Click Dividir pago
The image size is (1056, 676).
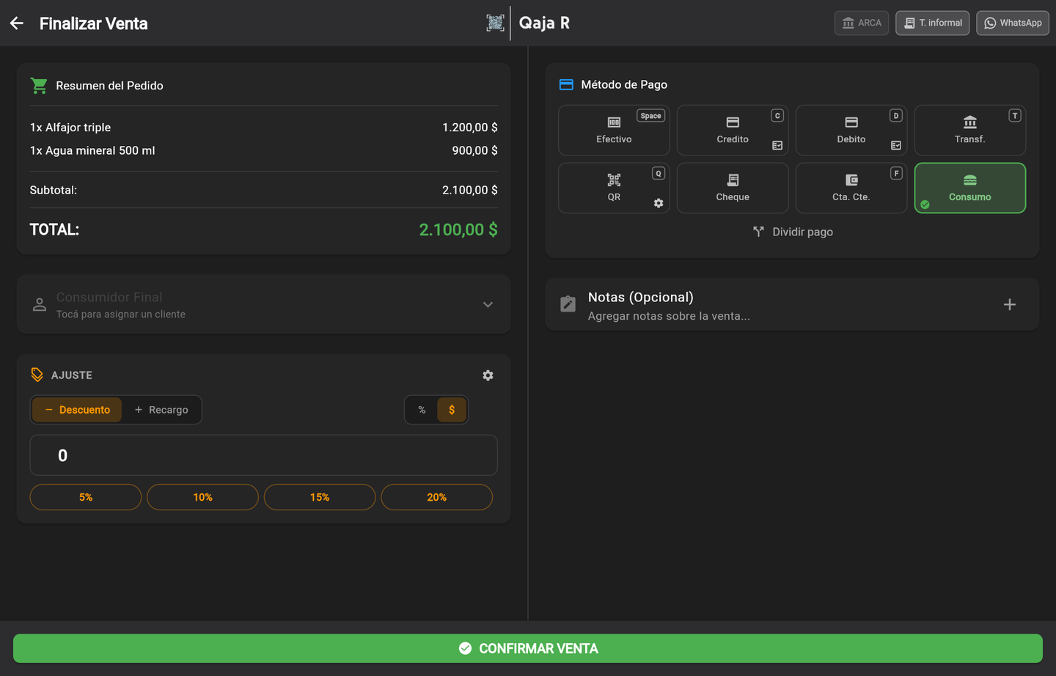793,232
